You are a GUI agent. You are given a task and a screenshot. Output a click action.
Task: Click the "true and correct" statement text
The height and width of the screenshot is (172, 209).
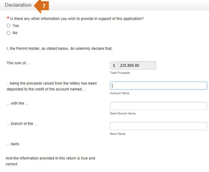coord(50,161)
